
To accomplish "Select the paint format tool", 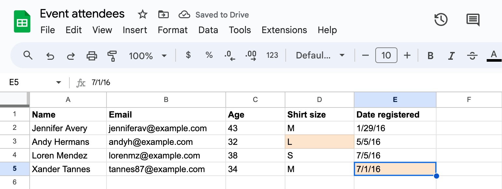I will coord(112,56).
